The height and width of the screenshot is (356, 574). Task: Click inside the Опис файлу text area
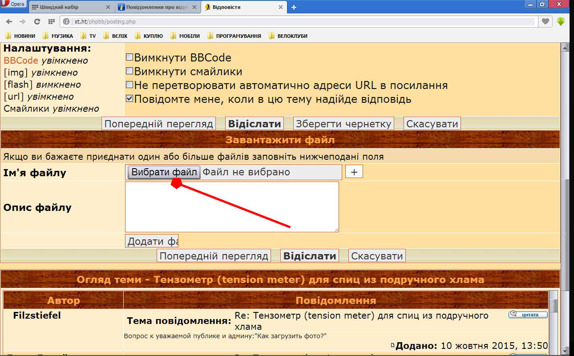pyautogui.click(x=231, y=206)
